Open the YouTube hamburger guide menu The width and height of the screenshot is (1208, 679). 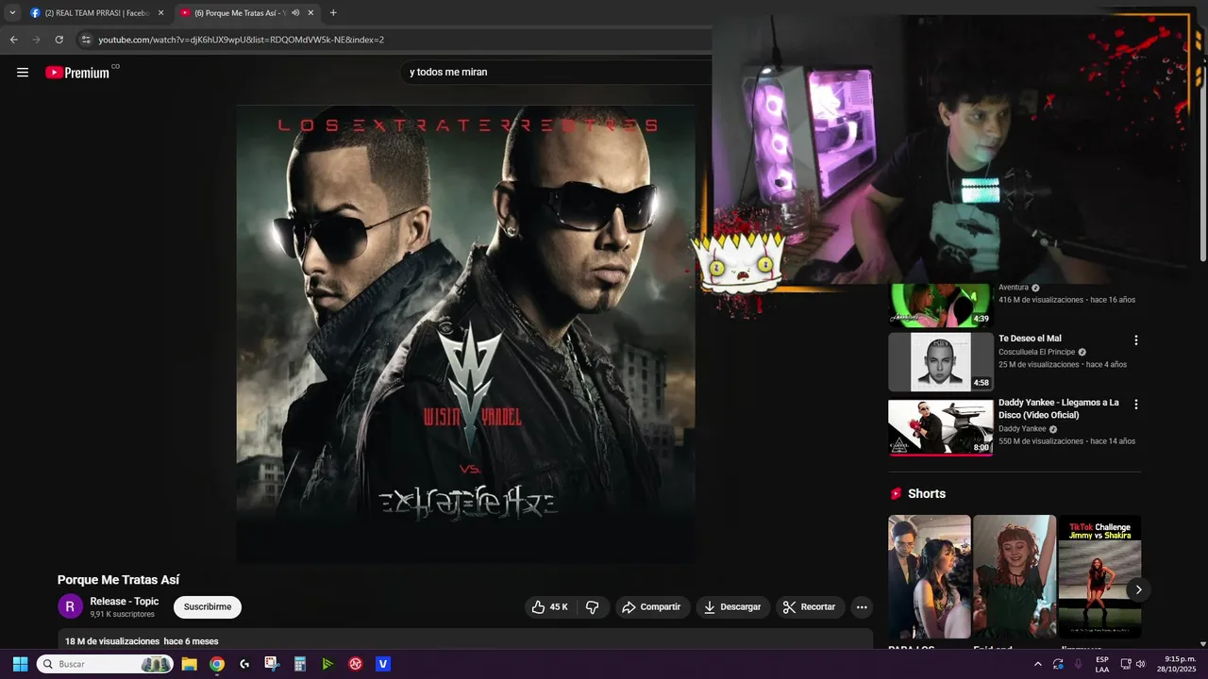(x=23, y=73)
